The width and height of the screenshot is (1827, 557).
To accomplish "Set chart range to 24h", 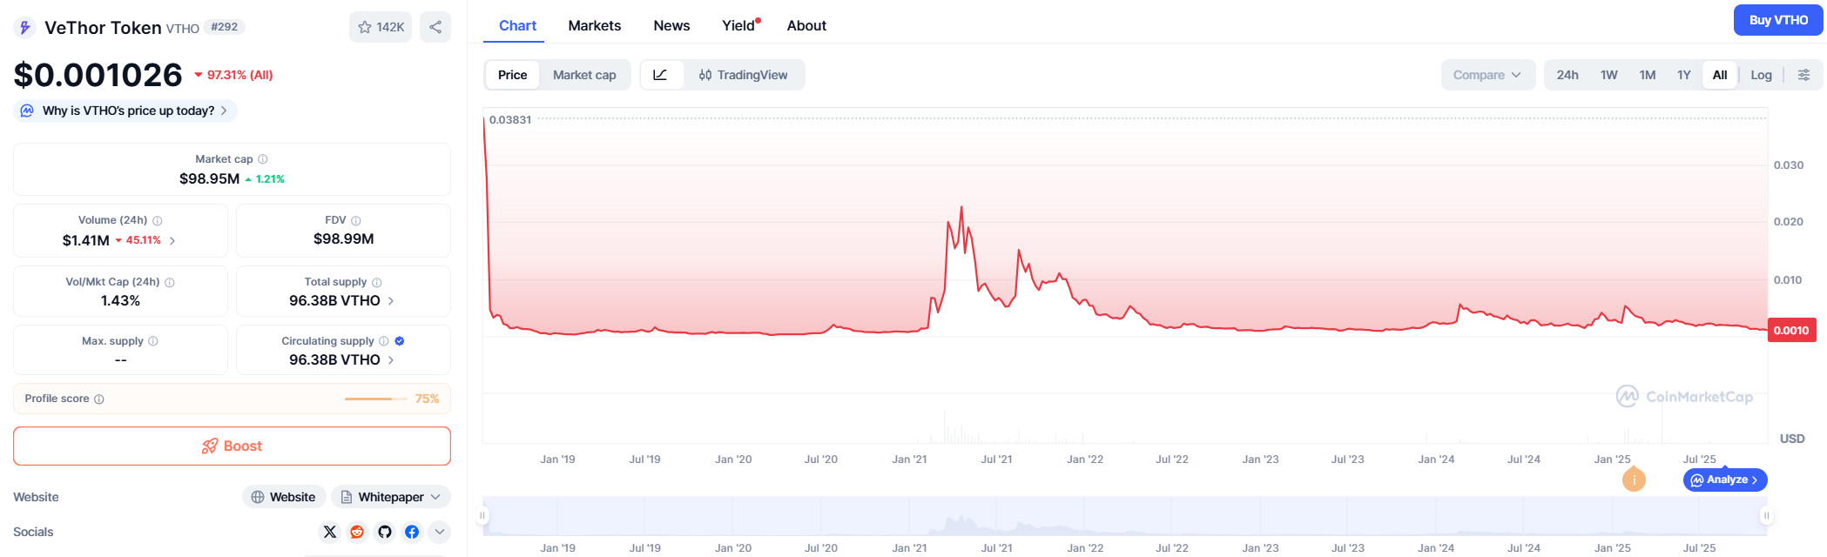I will [1567, 75].
